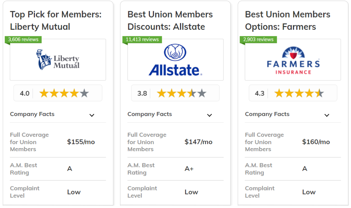Open the 2,903 reviews badge
This screenshot has height=208, width=351.
258,40
